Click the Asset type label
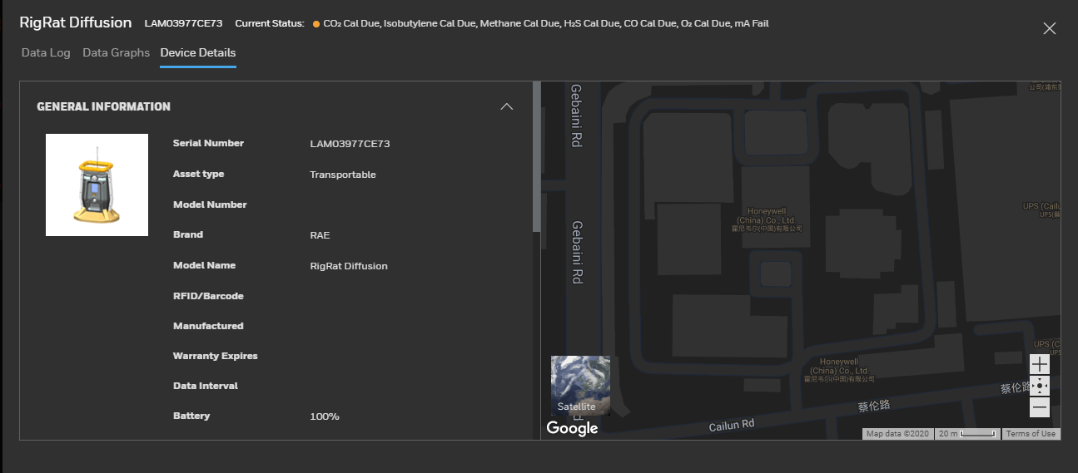 pos(198,174)
